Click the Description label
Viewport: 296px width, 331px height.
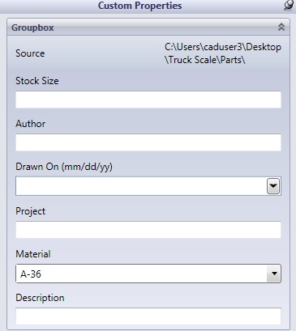coord(40,298)
